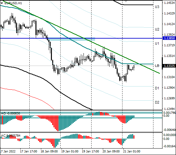The image size is (176, 155).
Task: Click the U3 level label
Action: pos(157,7)
